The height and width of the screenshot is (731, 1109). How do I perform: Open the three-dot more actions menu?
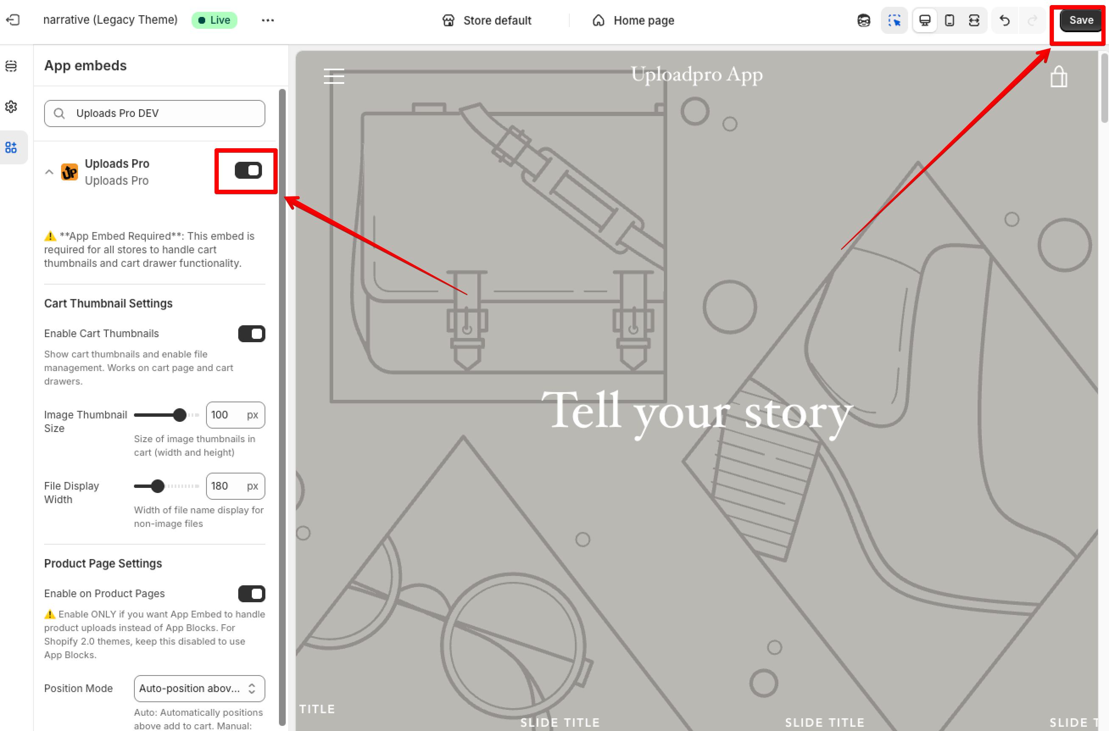pyautogui.click(x=268, y=20)
